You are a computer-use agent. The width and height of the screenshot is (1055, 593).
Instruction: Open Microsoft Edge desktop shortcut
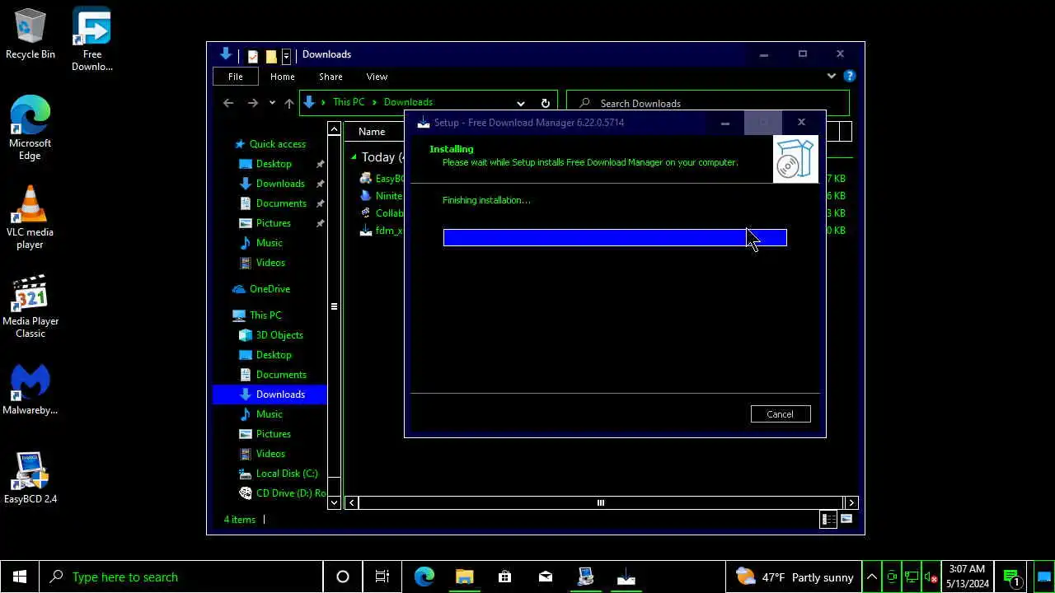(30, 128)
